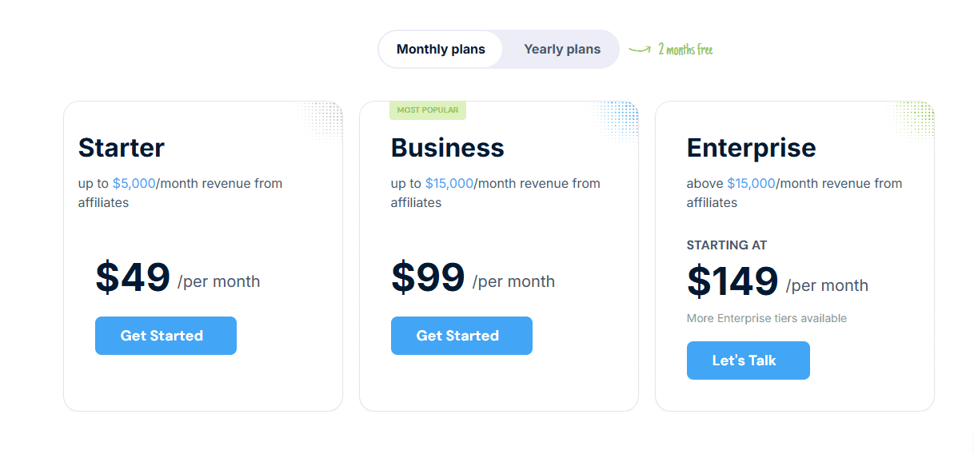Click Let's Talk for Enterprise plan
This screenshot has height=462, width=974.
click(x=748, y=360)
